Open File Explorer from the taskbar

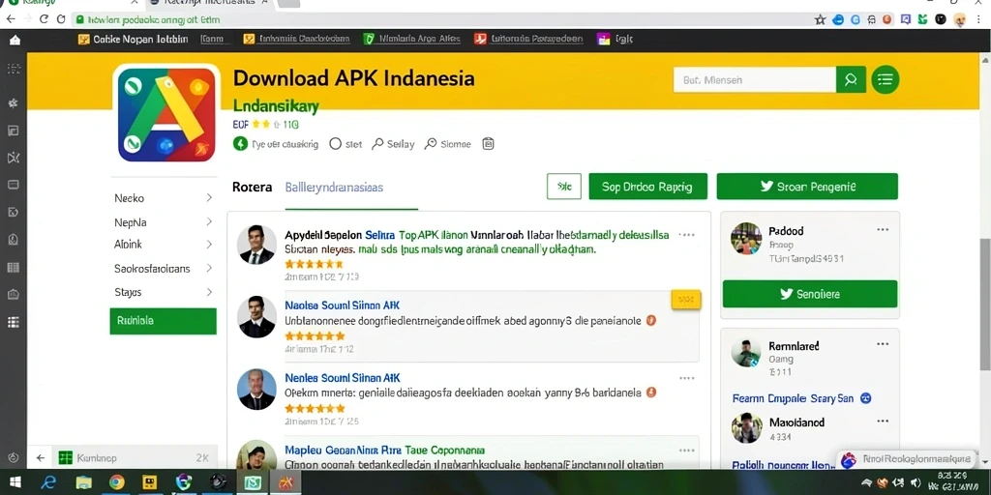coord(83,483)
